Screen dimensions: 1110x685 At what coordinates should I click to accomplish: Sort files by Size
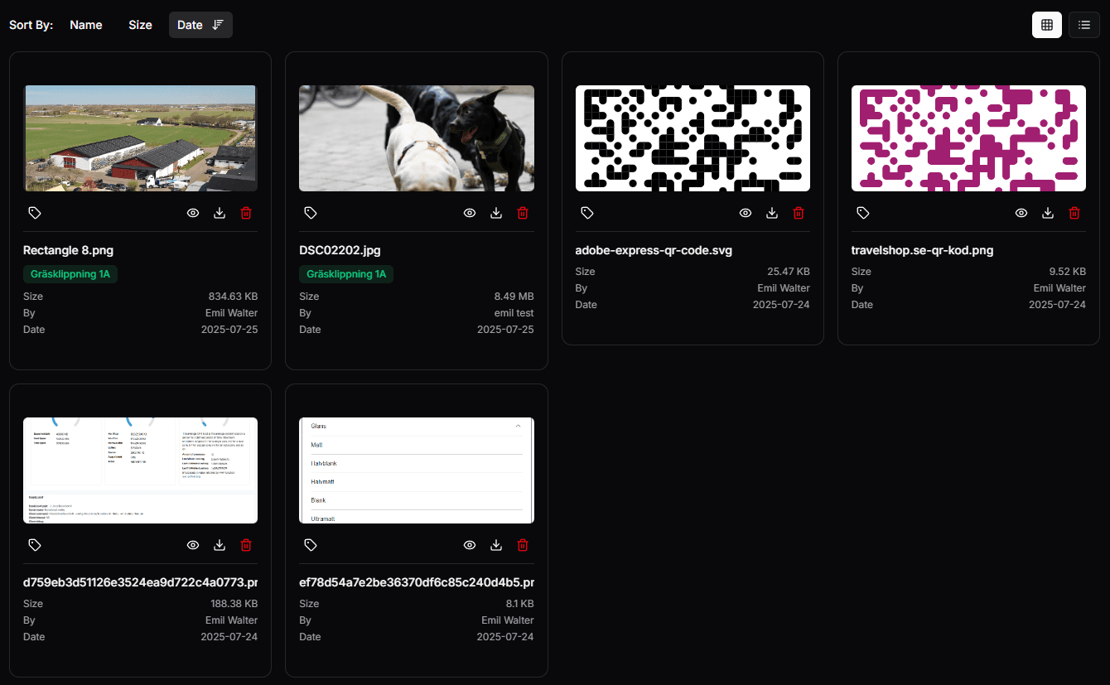140,25
